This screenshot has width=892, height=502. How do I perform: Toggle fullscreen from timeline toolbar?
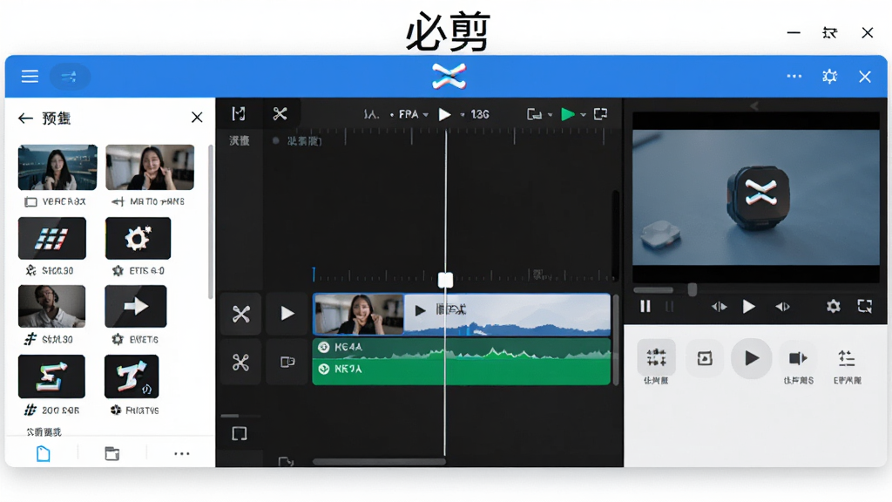tap(600, 114)
